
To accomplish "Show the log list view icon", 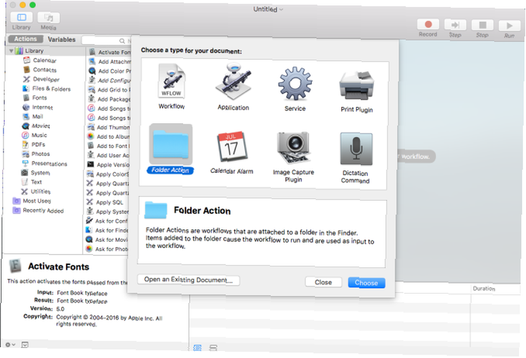I will click(x=197, y=347).
